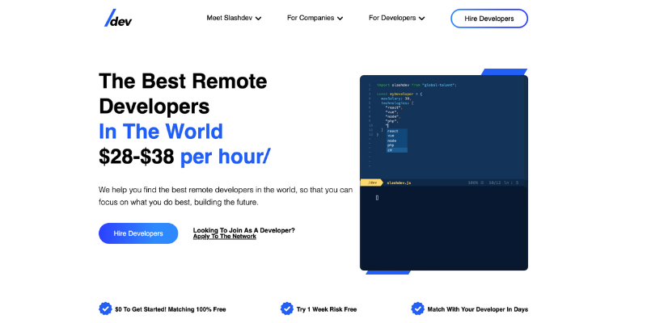
Task: Click the $28-$38 price text
Action: 137,157
